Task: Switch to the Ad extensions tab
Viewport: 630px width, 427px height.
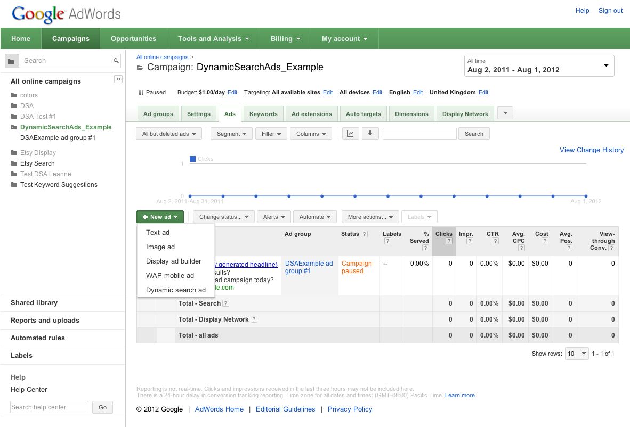Action: click(x=312, y=114)
